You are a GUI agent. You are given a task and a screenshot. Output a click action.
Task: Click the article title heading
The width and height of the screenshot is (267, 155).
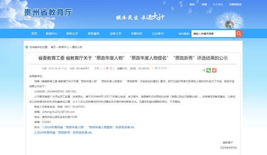coord(133,58)
